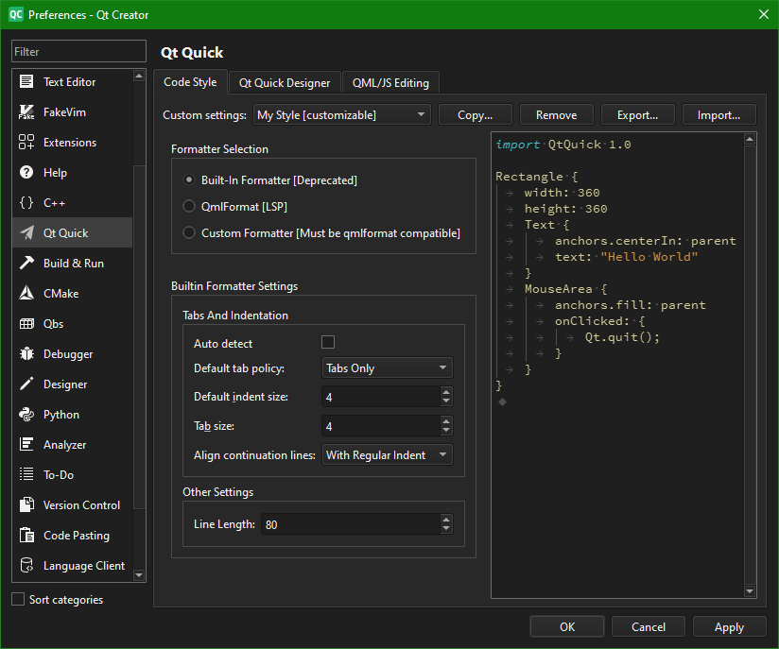This screenshot has height=649, width=779.
Task: Open the Qbs category icon
Action: [x=26, y=323]
